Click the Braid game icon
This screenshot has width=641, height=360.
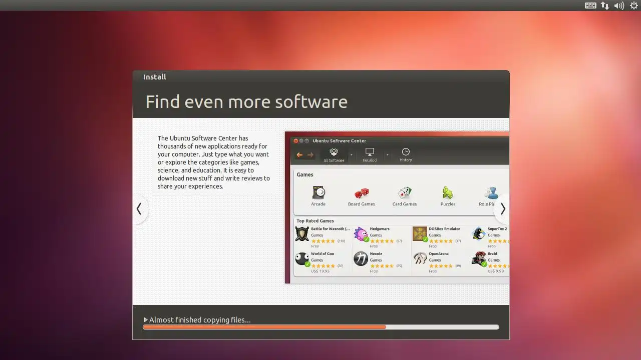479,258
